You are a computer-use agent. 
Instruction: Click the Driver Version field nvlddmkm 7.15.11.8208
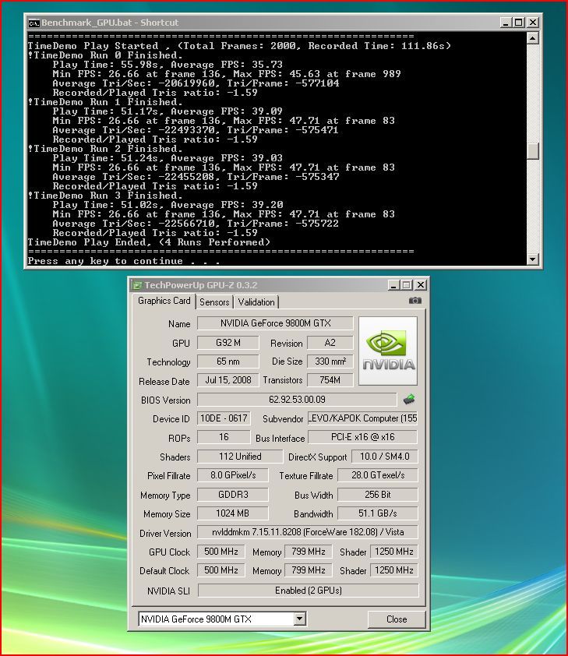[308, 532]
